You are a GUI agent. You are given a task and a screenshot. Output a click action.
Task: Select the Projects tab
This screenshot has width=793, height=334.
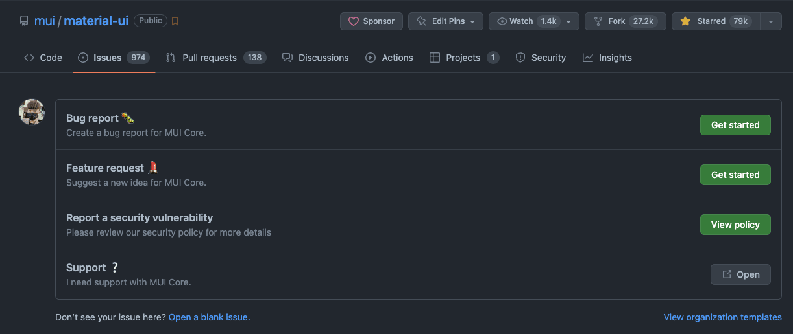pyautogui.click(x=464, y=58)
